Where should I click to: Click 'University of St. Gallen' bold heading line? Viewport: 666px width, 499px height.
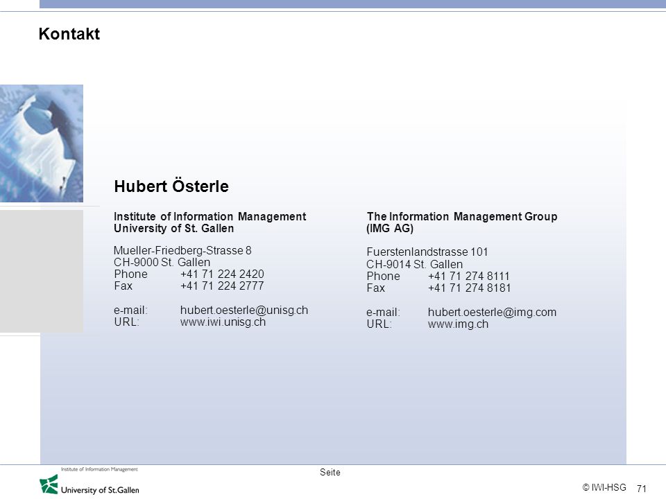click(173, 228)
